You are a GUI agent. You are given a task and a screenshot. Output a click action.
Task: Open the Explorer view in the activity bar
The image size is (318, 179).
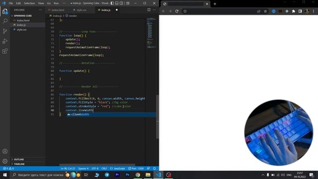point(5,11)
